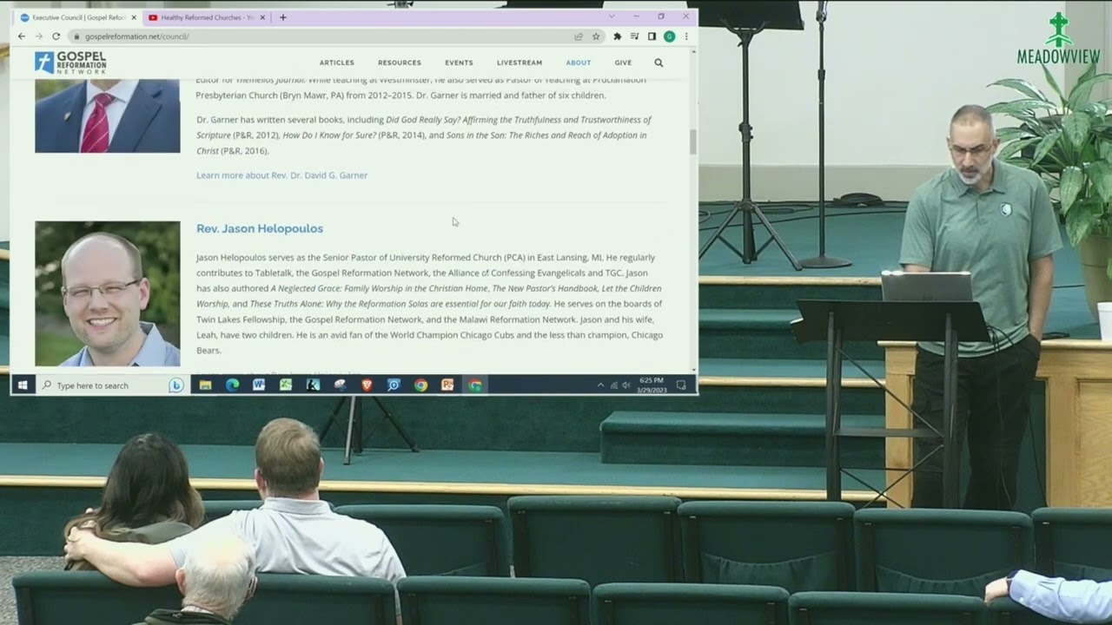Screen dimensions: 1112x625
Task: Show hidden system tray icons chevron
Action: click(x=600, y=385)
